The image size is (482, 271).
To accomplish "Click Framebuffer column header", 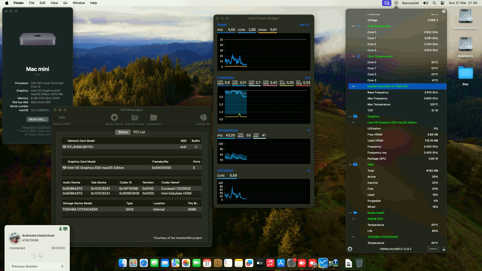I will 160,162.
